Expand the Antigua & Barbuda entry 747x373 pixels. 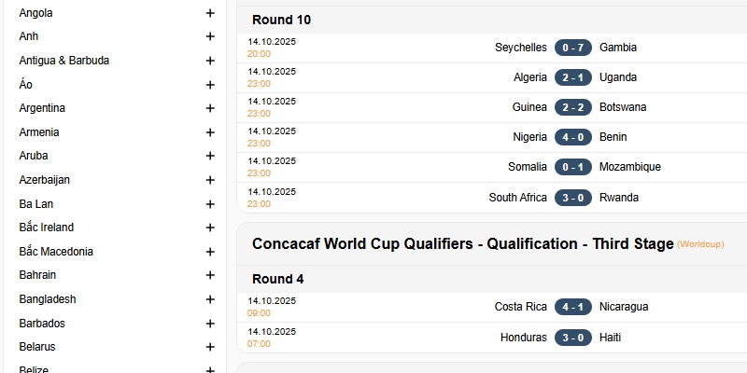point(210,61)
